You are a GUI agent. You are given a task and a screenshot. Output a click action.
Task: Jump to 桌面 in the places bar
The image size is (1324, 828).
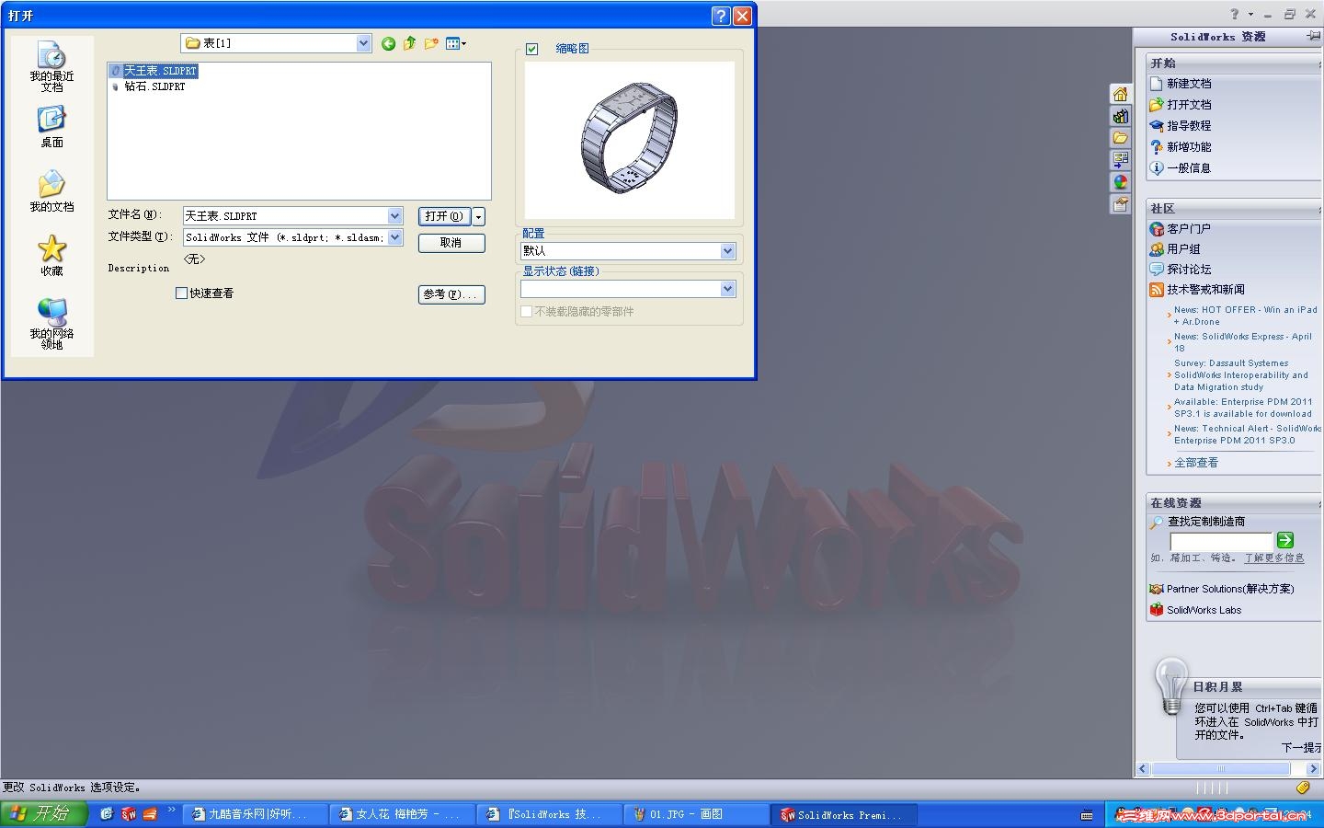click(x=51, y=127)
